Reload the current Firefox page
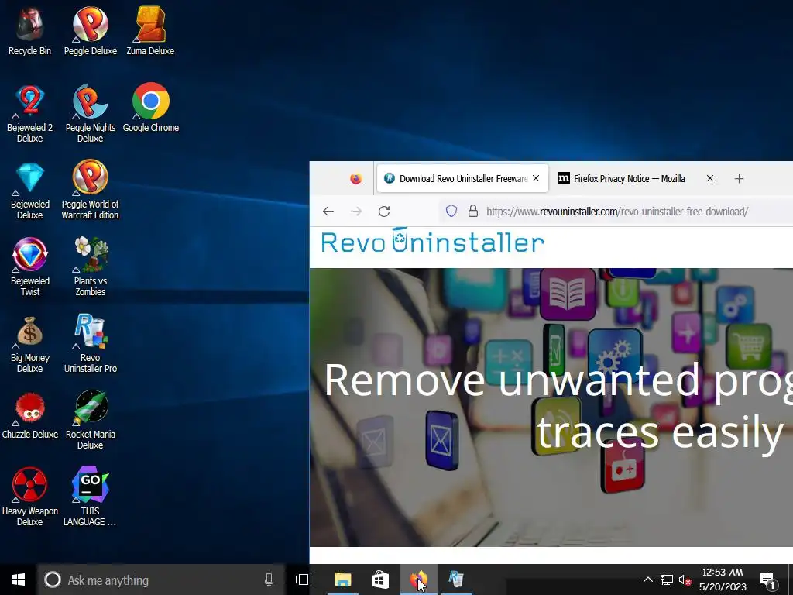 [384, 212]
